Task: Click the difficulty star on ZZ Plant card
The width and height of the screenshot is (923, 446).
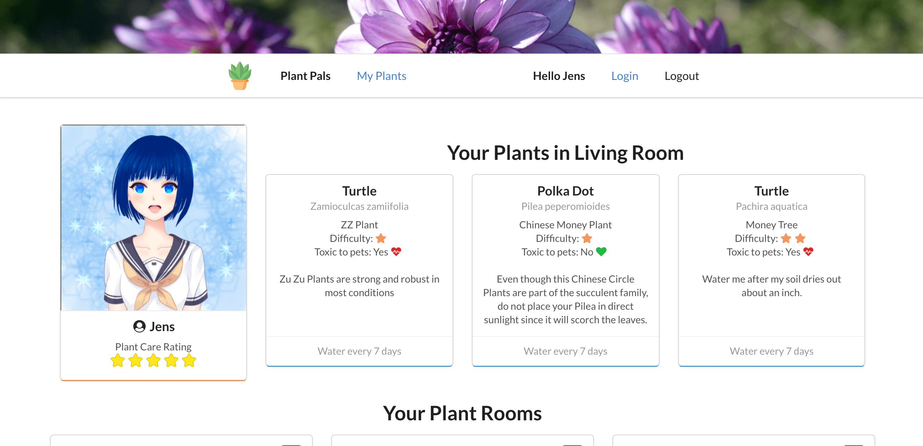Action: click(x=381, y=238)
